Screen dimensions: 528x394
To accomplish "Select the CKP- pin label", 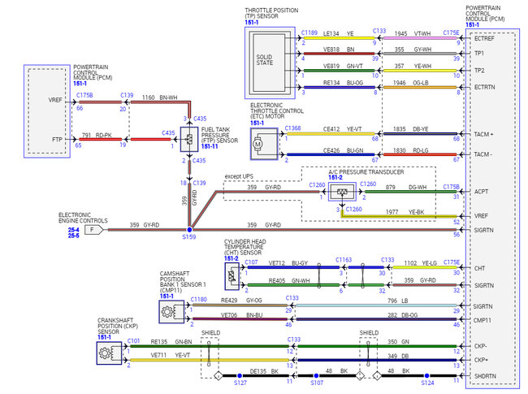I will tap(481, 346).
